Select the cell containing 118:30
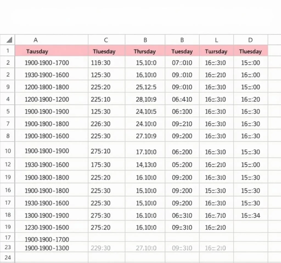Image resolution: width=281 pixels, height=263 pixels. click(100, 63)
